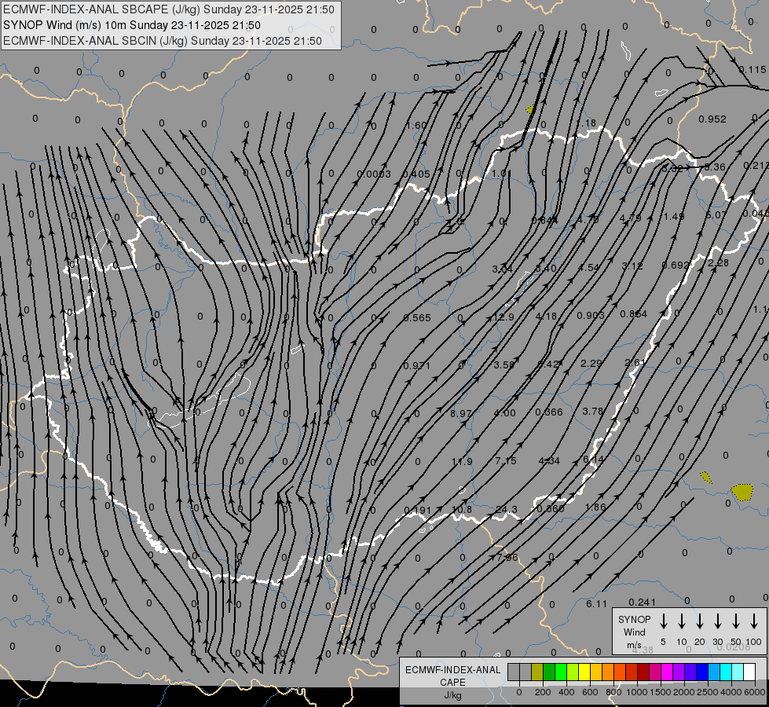Select the olive CAPE legend swatch
This screenshot has height=707, width=769.
[537, 672]
